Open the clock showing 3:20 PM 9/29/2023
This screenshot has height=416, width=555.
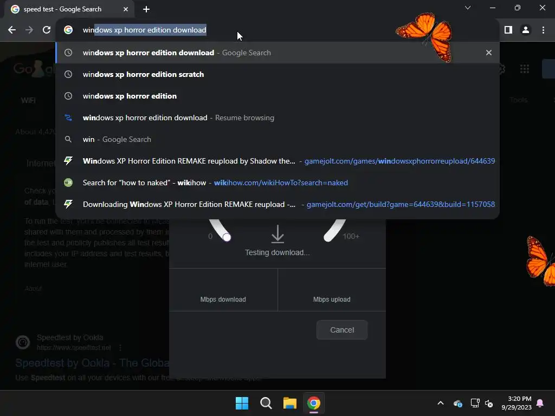(517, 403)
